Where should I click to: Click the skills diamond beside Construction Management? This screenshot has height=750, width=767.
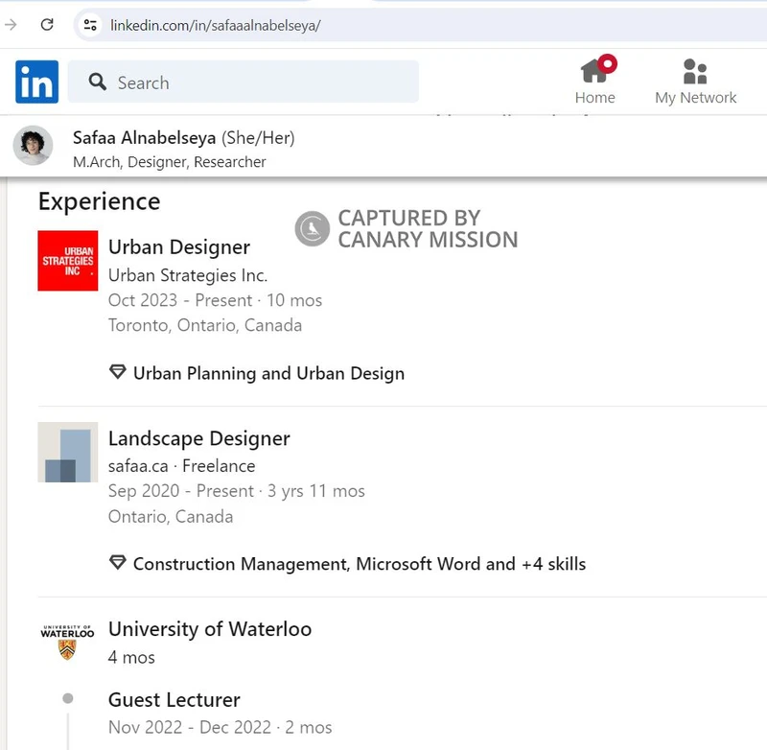(117, 564)
